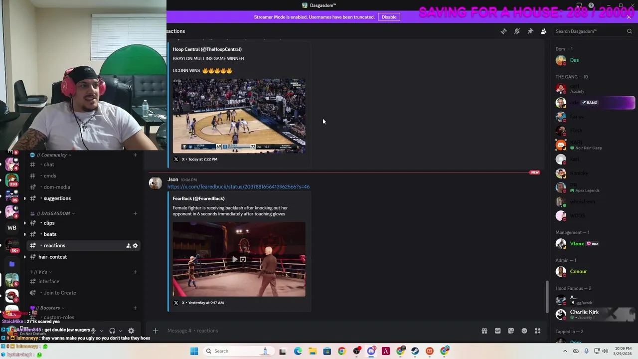
Task: Open the feared buck x.com status link
Action: [x=238, y=186]
